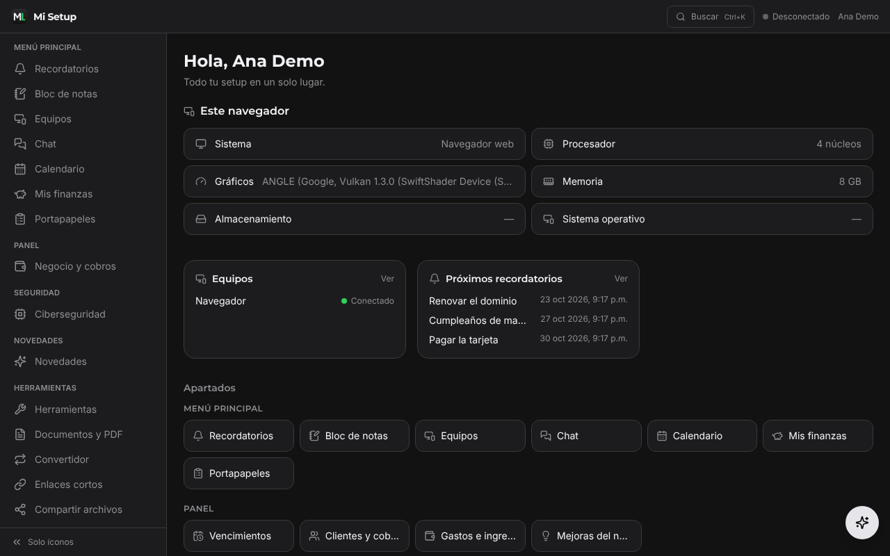
Task: Click the Portapapeles clipboard icon in sidebar
Action: click(20, 219)
